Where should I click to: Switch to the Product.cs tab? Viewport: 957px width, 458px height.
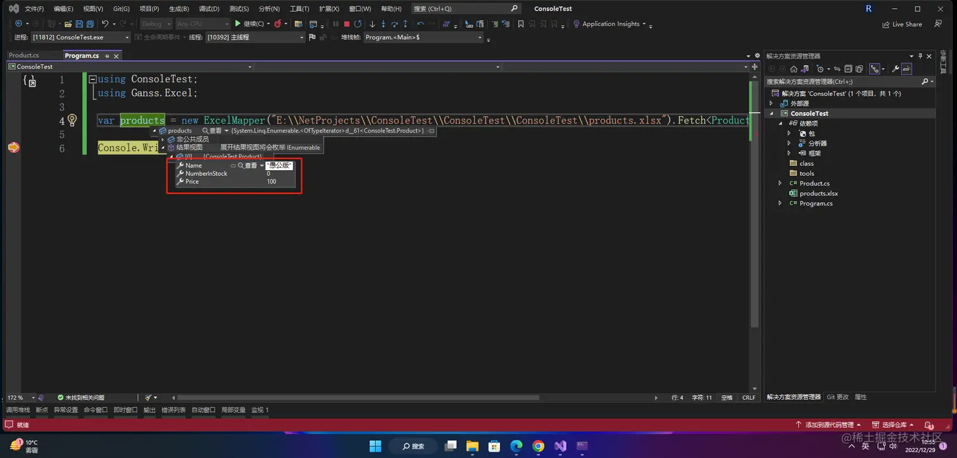[23, 56]
